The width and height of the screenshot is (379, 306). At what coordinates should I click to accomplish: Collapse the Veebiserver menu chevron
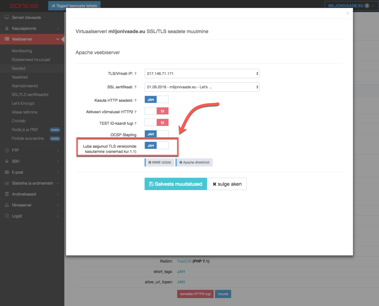pos(58,39)
